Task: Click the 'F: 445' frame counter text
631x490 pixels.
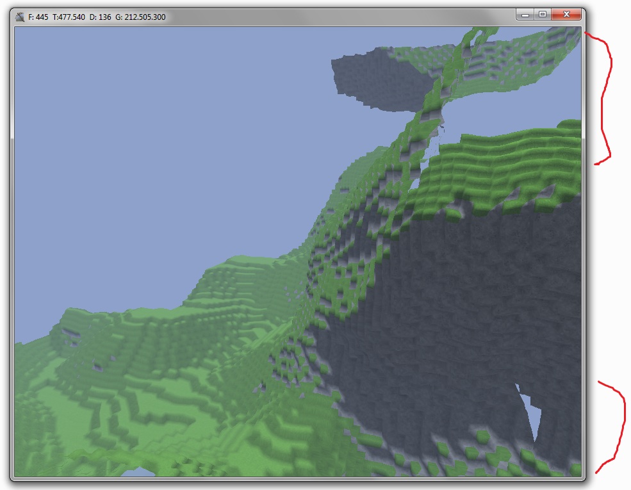Action: [40, 17]
